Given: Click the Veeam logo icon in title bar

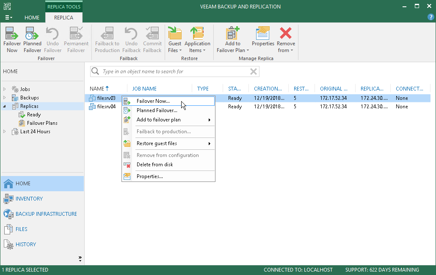Looking at the screenshot, I should 7,6.
